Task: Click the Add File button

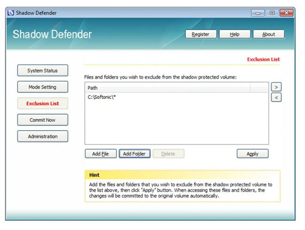Action: (101, 154)
